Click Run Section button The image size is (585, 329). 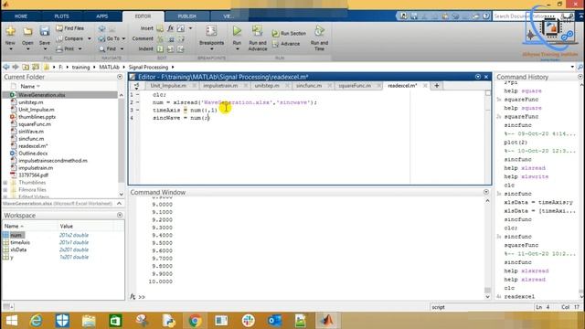point(289,34)
